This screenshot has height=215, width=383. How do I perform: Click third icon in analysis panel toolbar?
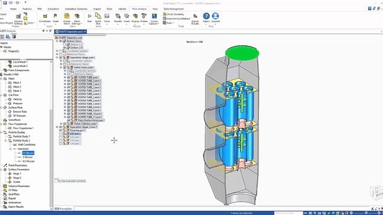pos(14,36)
